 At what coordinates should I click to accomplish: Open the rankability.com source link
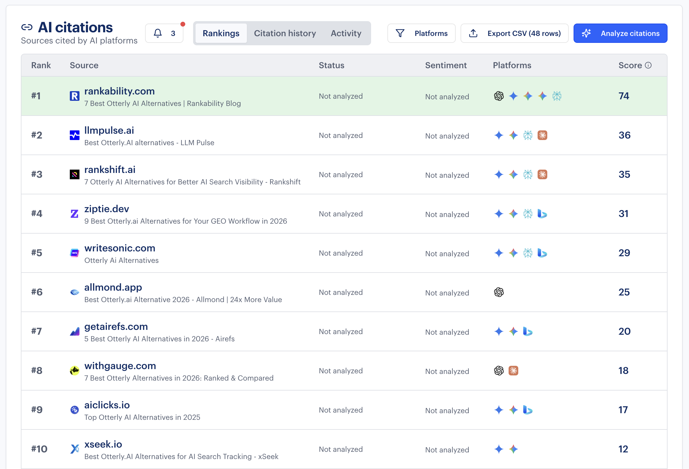click(x=119, y=91)
